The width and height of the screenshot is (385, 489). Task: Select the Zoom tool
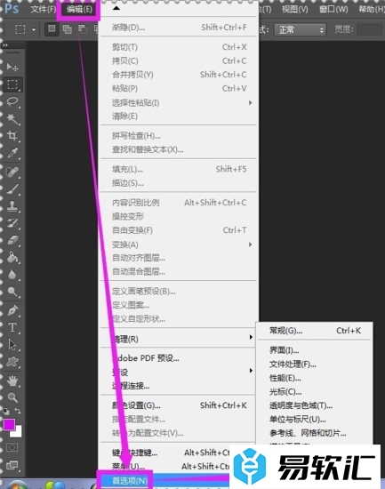click(12, 397)
